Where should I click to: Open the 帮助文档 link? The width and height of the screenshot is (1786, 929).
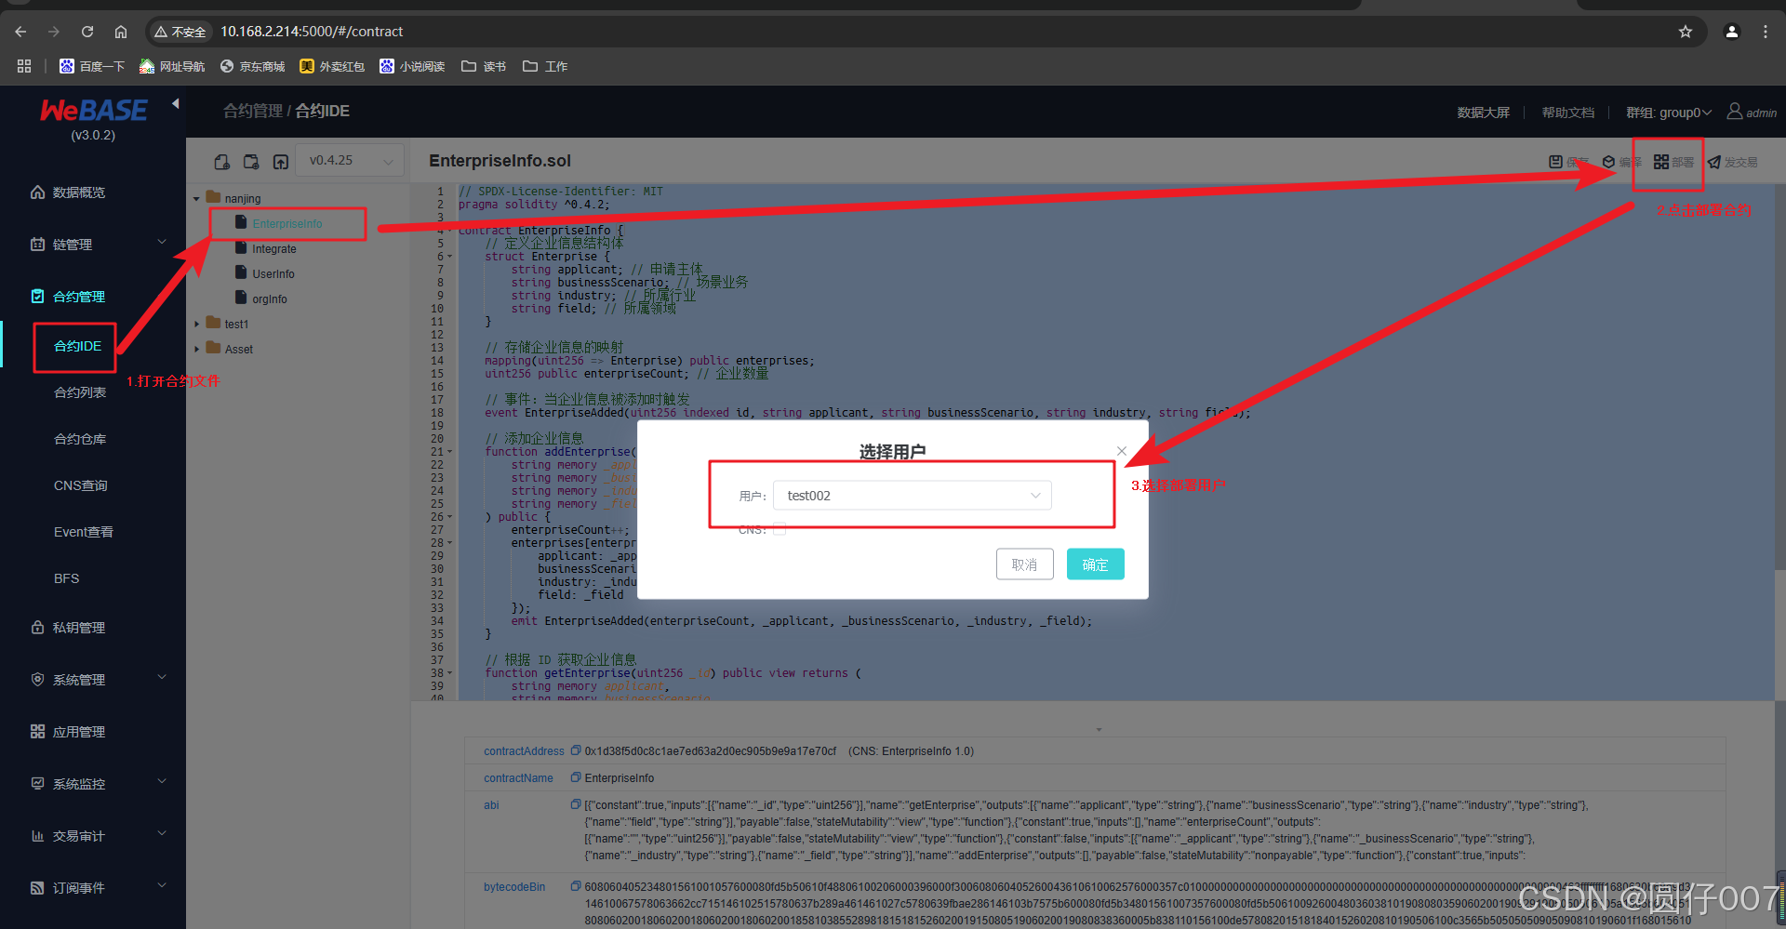pos(1567,113)
